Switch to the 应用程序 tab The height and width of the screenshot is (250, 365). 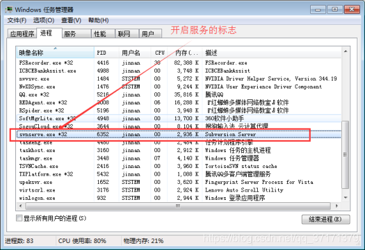tap(22, 34)
